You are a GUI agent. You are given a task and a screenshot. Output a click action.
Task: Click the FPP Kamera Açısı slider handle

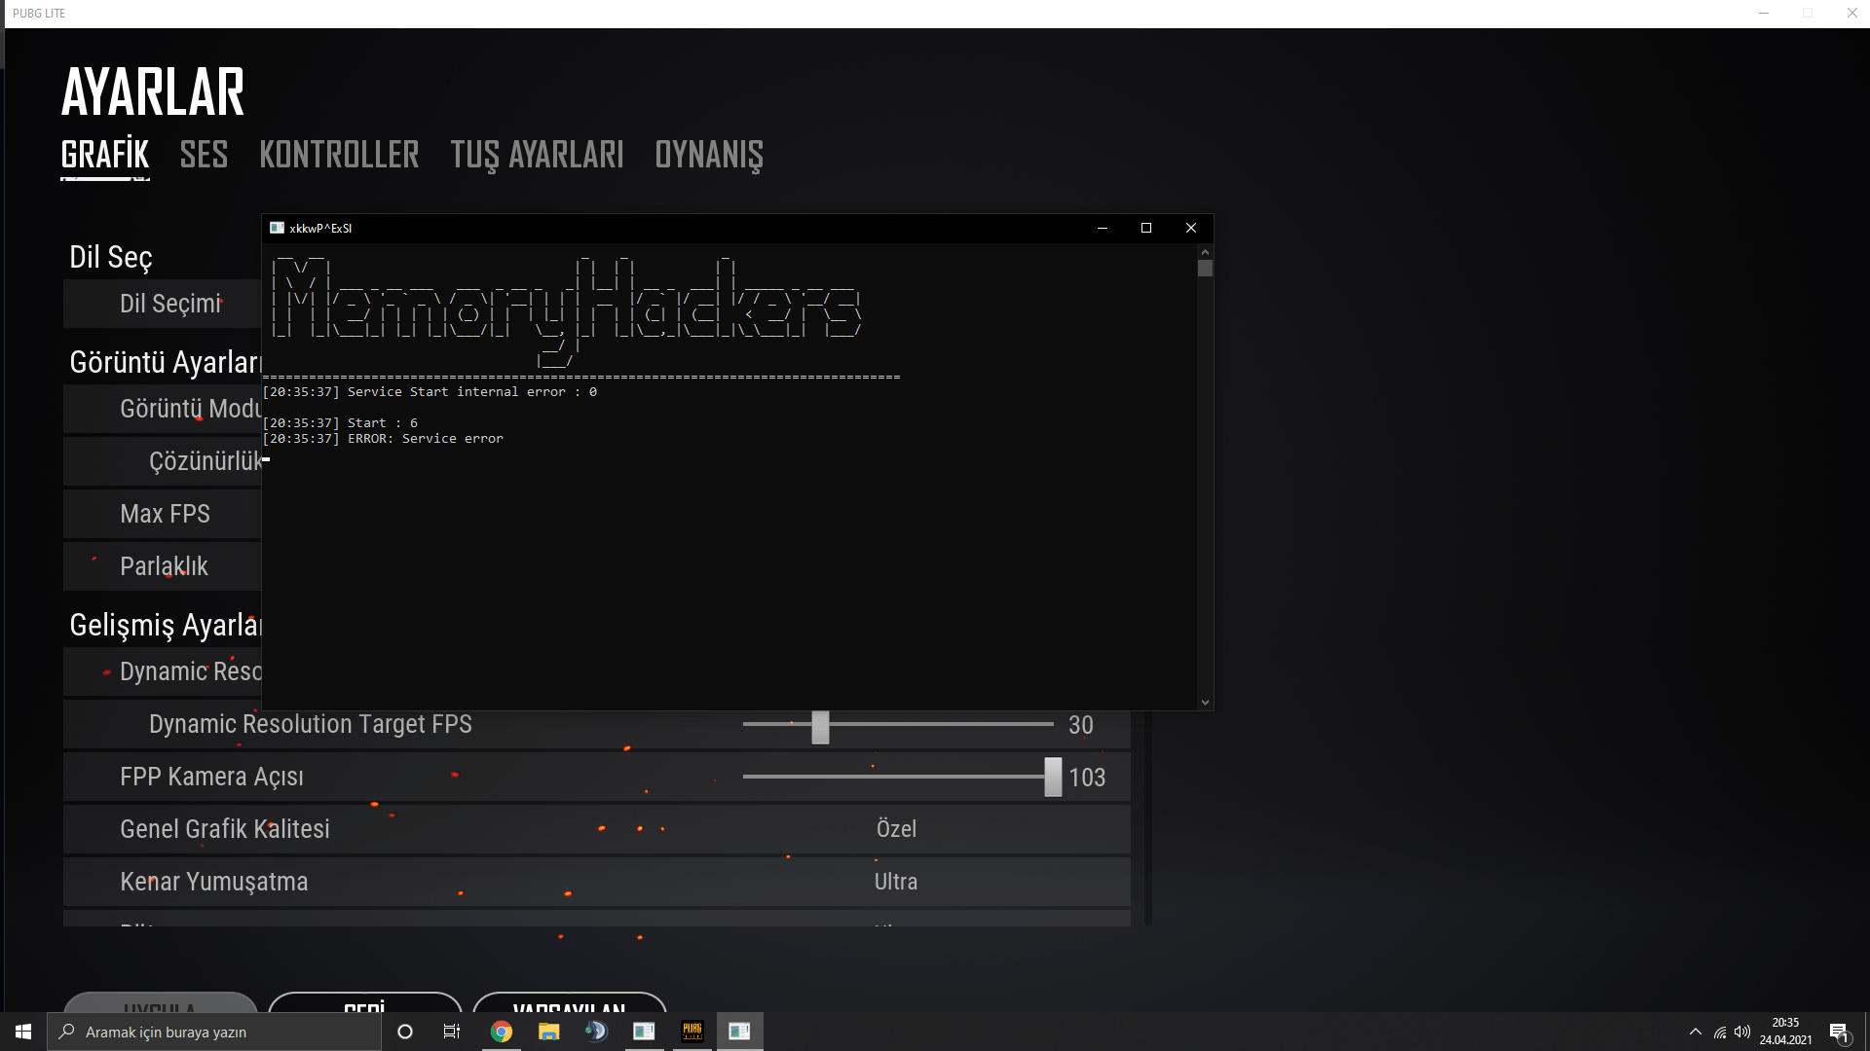point(1053,778)
